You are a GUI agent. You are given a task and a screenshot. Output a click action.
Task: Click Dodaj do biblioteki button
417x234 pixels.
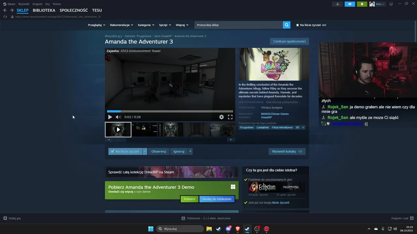(x=217, y=199)
